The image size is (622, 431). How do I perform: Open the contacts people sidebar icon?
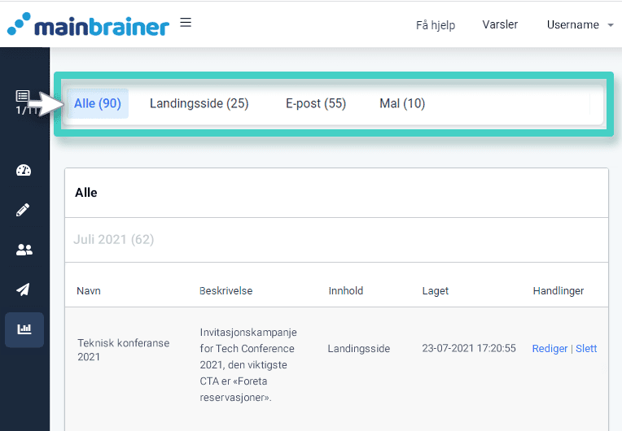pyautogui.click(x=24, y=250)
